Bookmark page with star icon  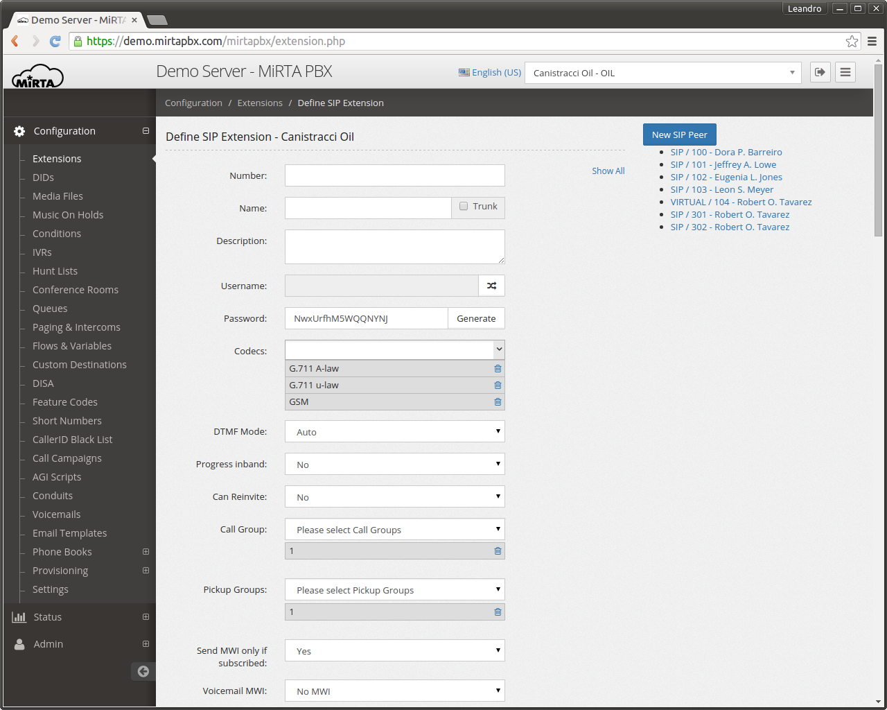pos(852,42)
